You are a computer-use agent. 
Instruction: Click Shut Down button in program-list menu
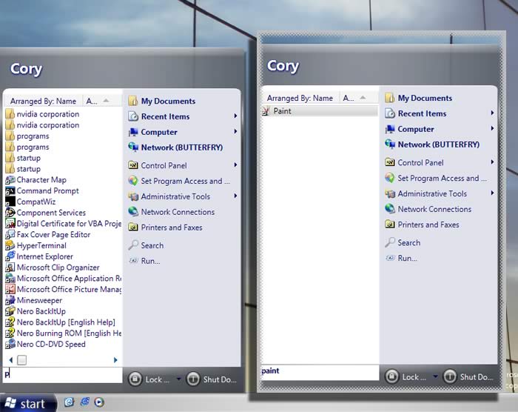click(212, 379)
